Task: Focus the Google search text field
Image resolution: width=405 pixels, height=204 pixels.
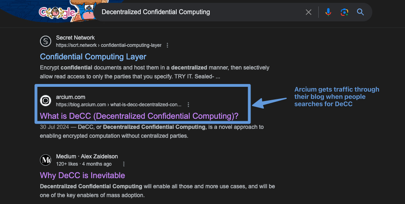Action: click(198, 12)
